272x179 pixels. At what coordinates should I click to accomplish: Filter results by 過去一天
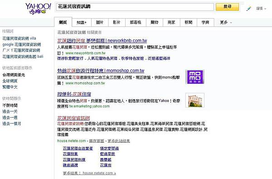pos(10,112)
